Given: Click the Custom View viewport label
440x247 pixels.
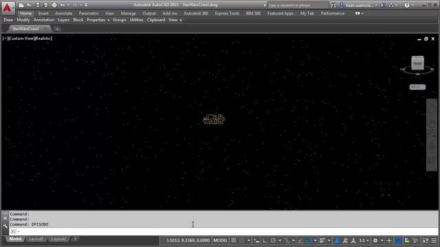Looking at the screenshot, I should click(x=21, y=38).
